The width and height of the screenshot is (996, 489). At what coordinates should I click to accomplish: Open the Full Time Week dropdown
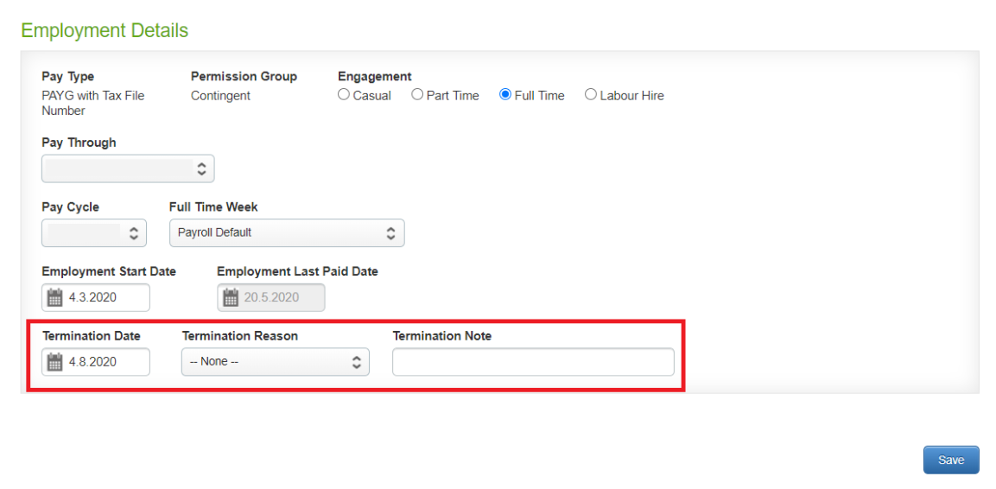pyautogui.click(x=286, y=232)
